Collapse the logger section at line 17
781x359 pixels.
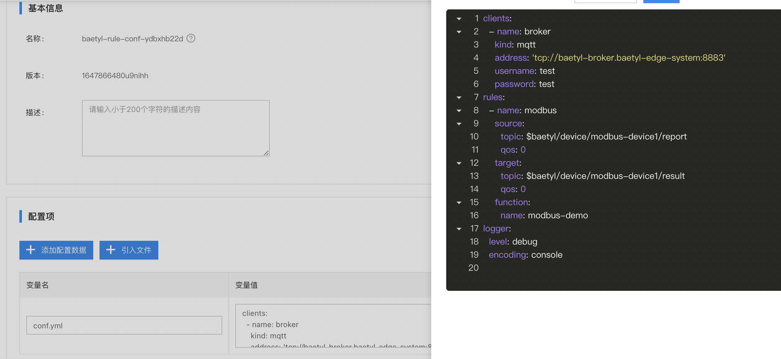[x=459, y=229]
